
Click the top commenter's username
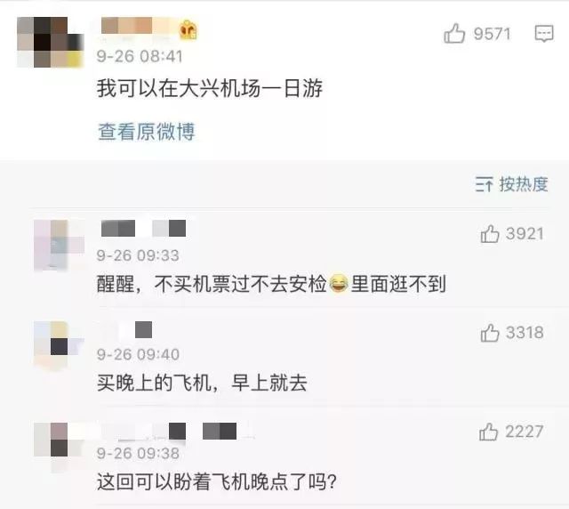pos(140,27)
